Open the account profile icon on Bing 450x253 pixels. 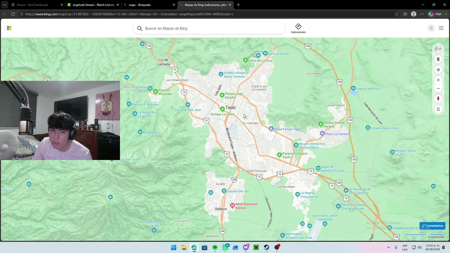click(431, 28)
